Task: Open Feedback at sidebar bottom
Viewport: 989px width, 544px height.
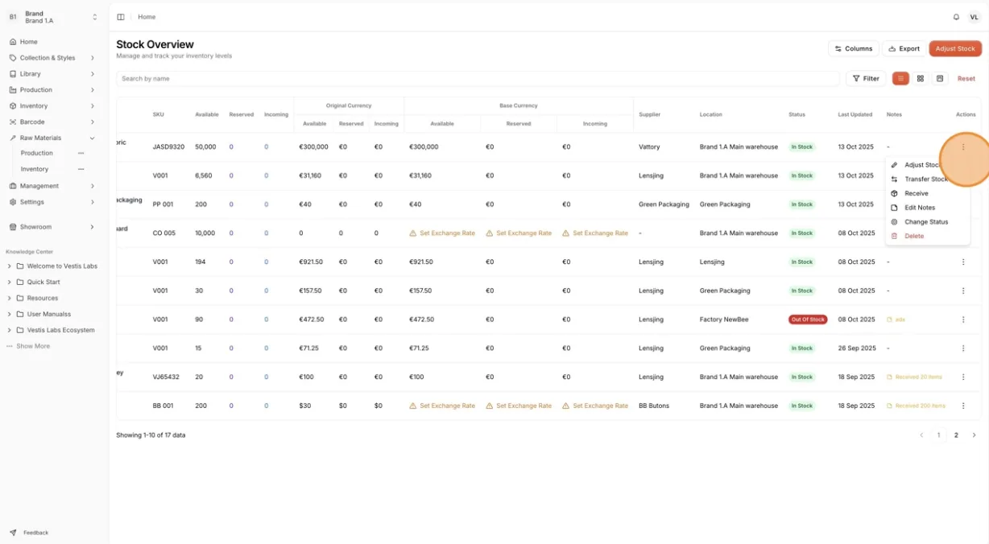Action: click(29, 533)
